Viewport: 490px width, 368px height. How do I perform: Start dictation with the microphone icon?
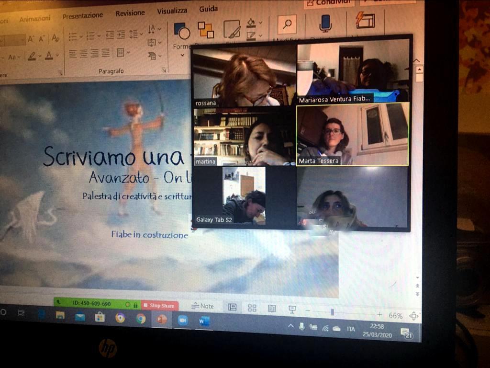click(x=325, y=23)
